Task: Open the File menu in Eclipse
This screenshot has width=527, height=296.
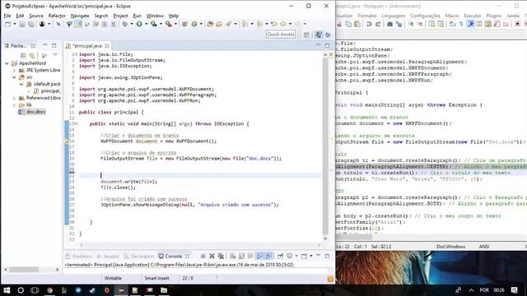Action: click(7, 16)
